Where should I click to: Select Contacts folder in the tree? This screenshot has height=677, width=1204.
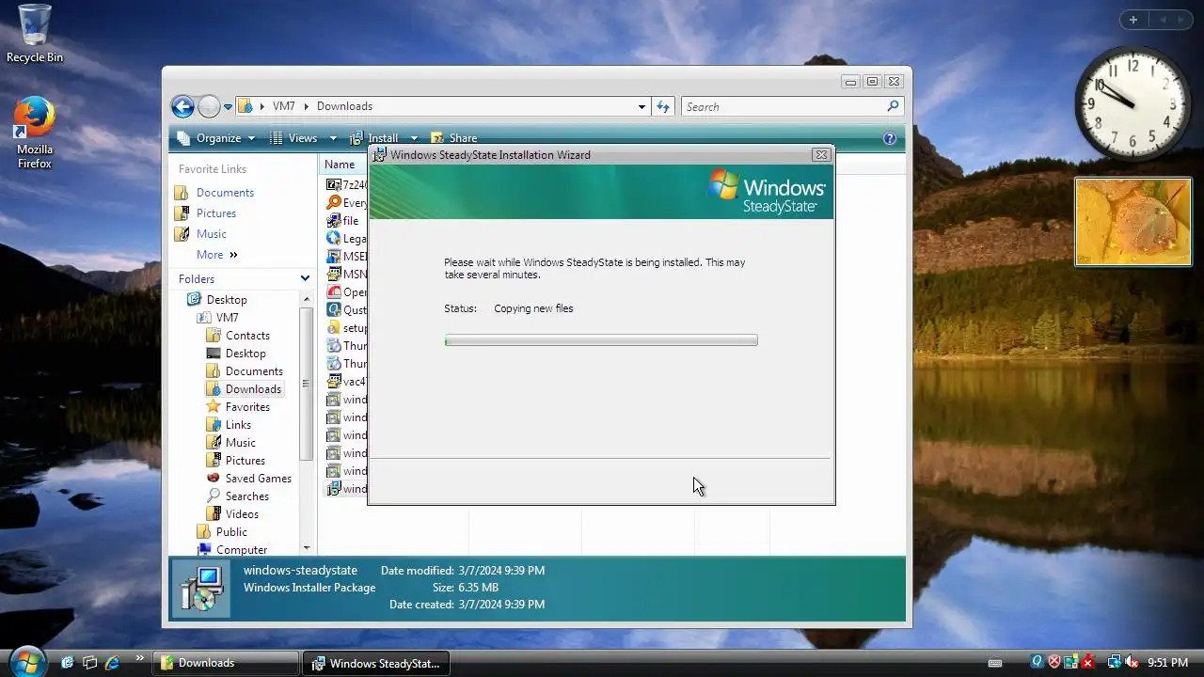coord(247,336)
